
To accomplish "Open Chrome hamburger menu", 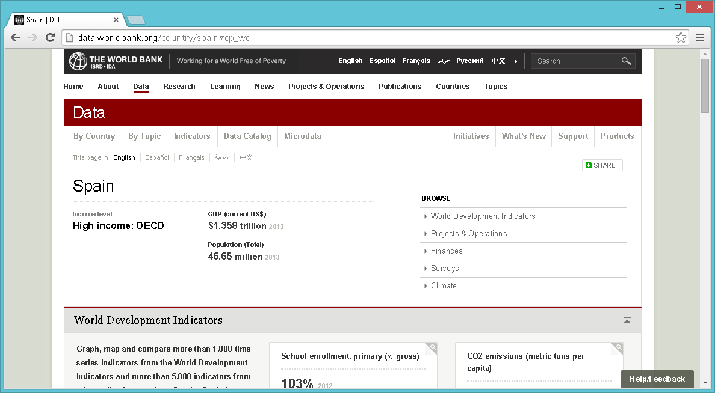I will tap(701, 38).
